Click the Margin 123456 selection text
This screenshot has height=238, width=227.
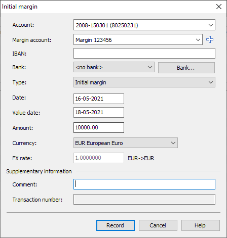[93, 40]
